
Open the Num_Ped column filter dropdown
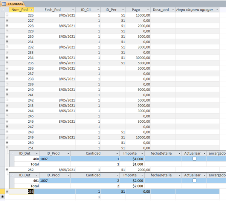coord(31,10)
